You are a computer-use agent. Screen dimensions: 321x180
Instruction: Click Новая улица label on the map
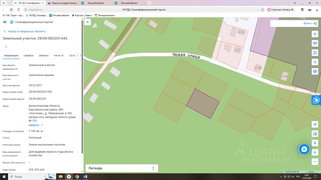click(x=186, y=55)
